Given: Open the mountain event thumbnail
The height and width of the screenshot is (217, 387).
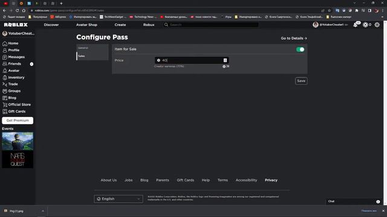Looking at the screenshot, I should click(x=18, y=141).
